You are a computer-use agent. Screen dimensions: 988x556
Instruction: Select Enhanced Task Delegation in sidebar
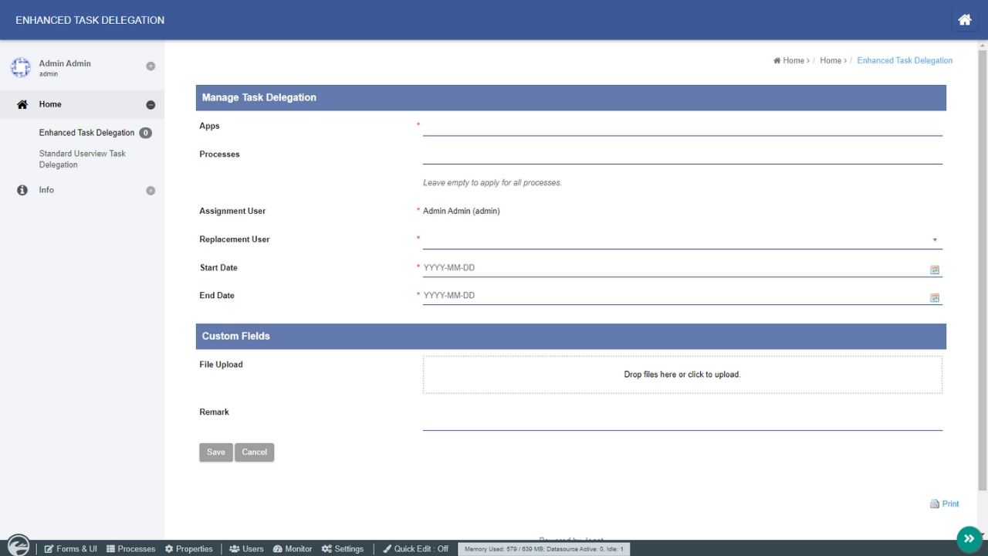86,133
